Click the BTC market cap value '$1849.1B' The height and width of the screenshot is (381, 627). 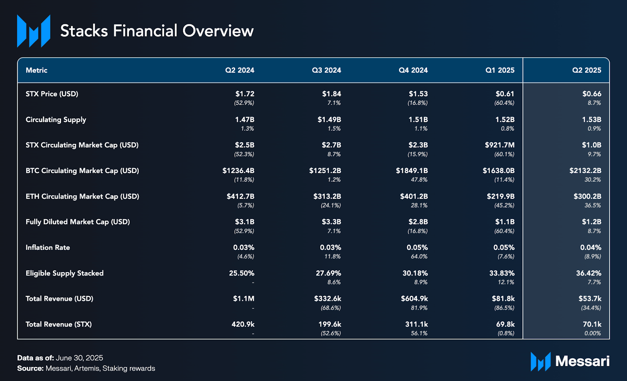[x=412, y=171]
